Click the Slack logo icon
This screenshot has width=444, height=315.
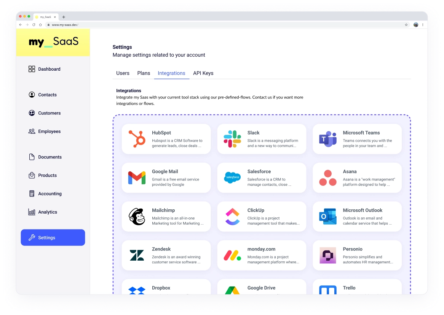point(232,139)
